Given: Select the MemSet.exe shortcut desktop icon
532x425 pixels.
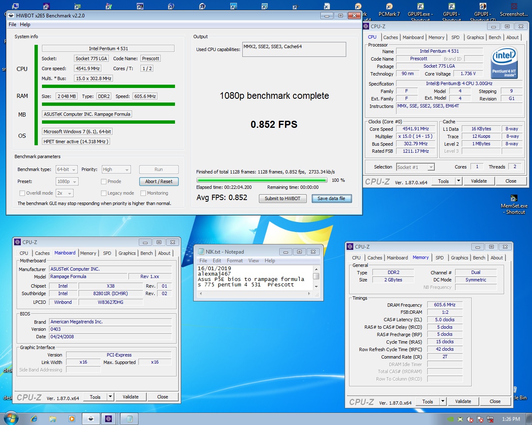Looking at the screenshot, I should 514,204.
